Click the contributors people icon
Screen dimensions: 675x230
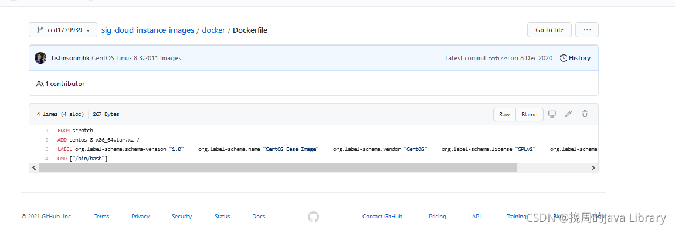40,84
